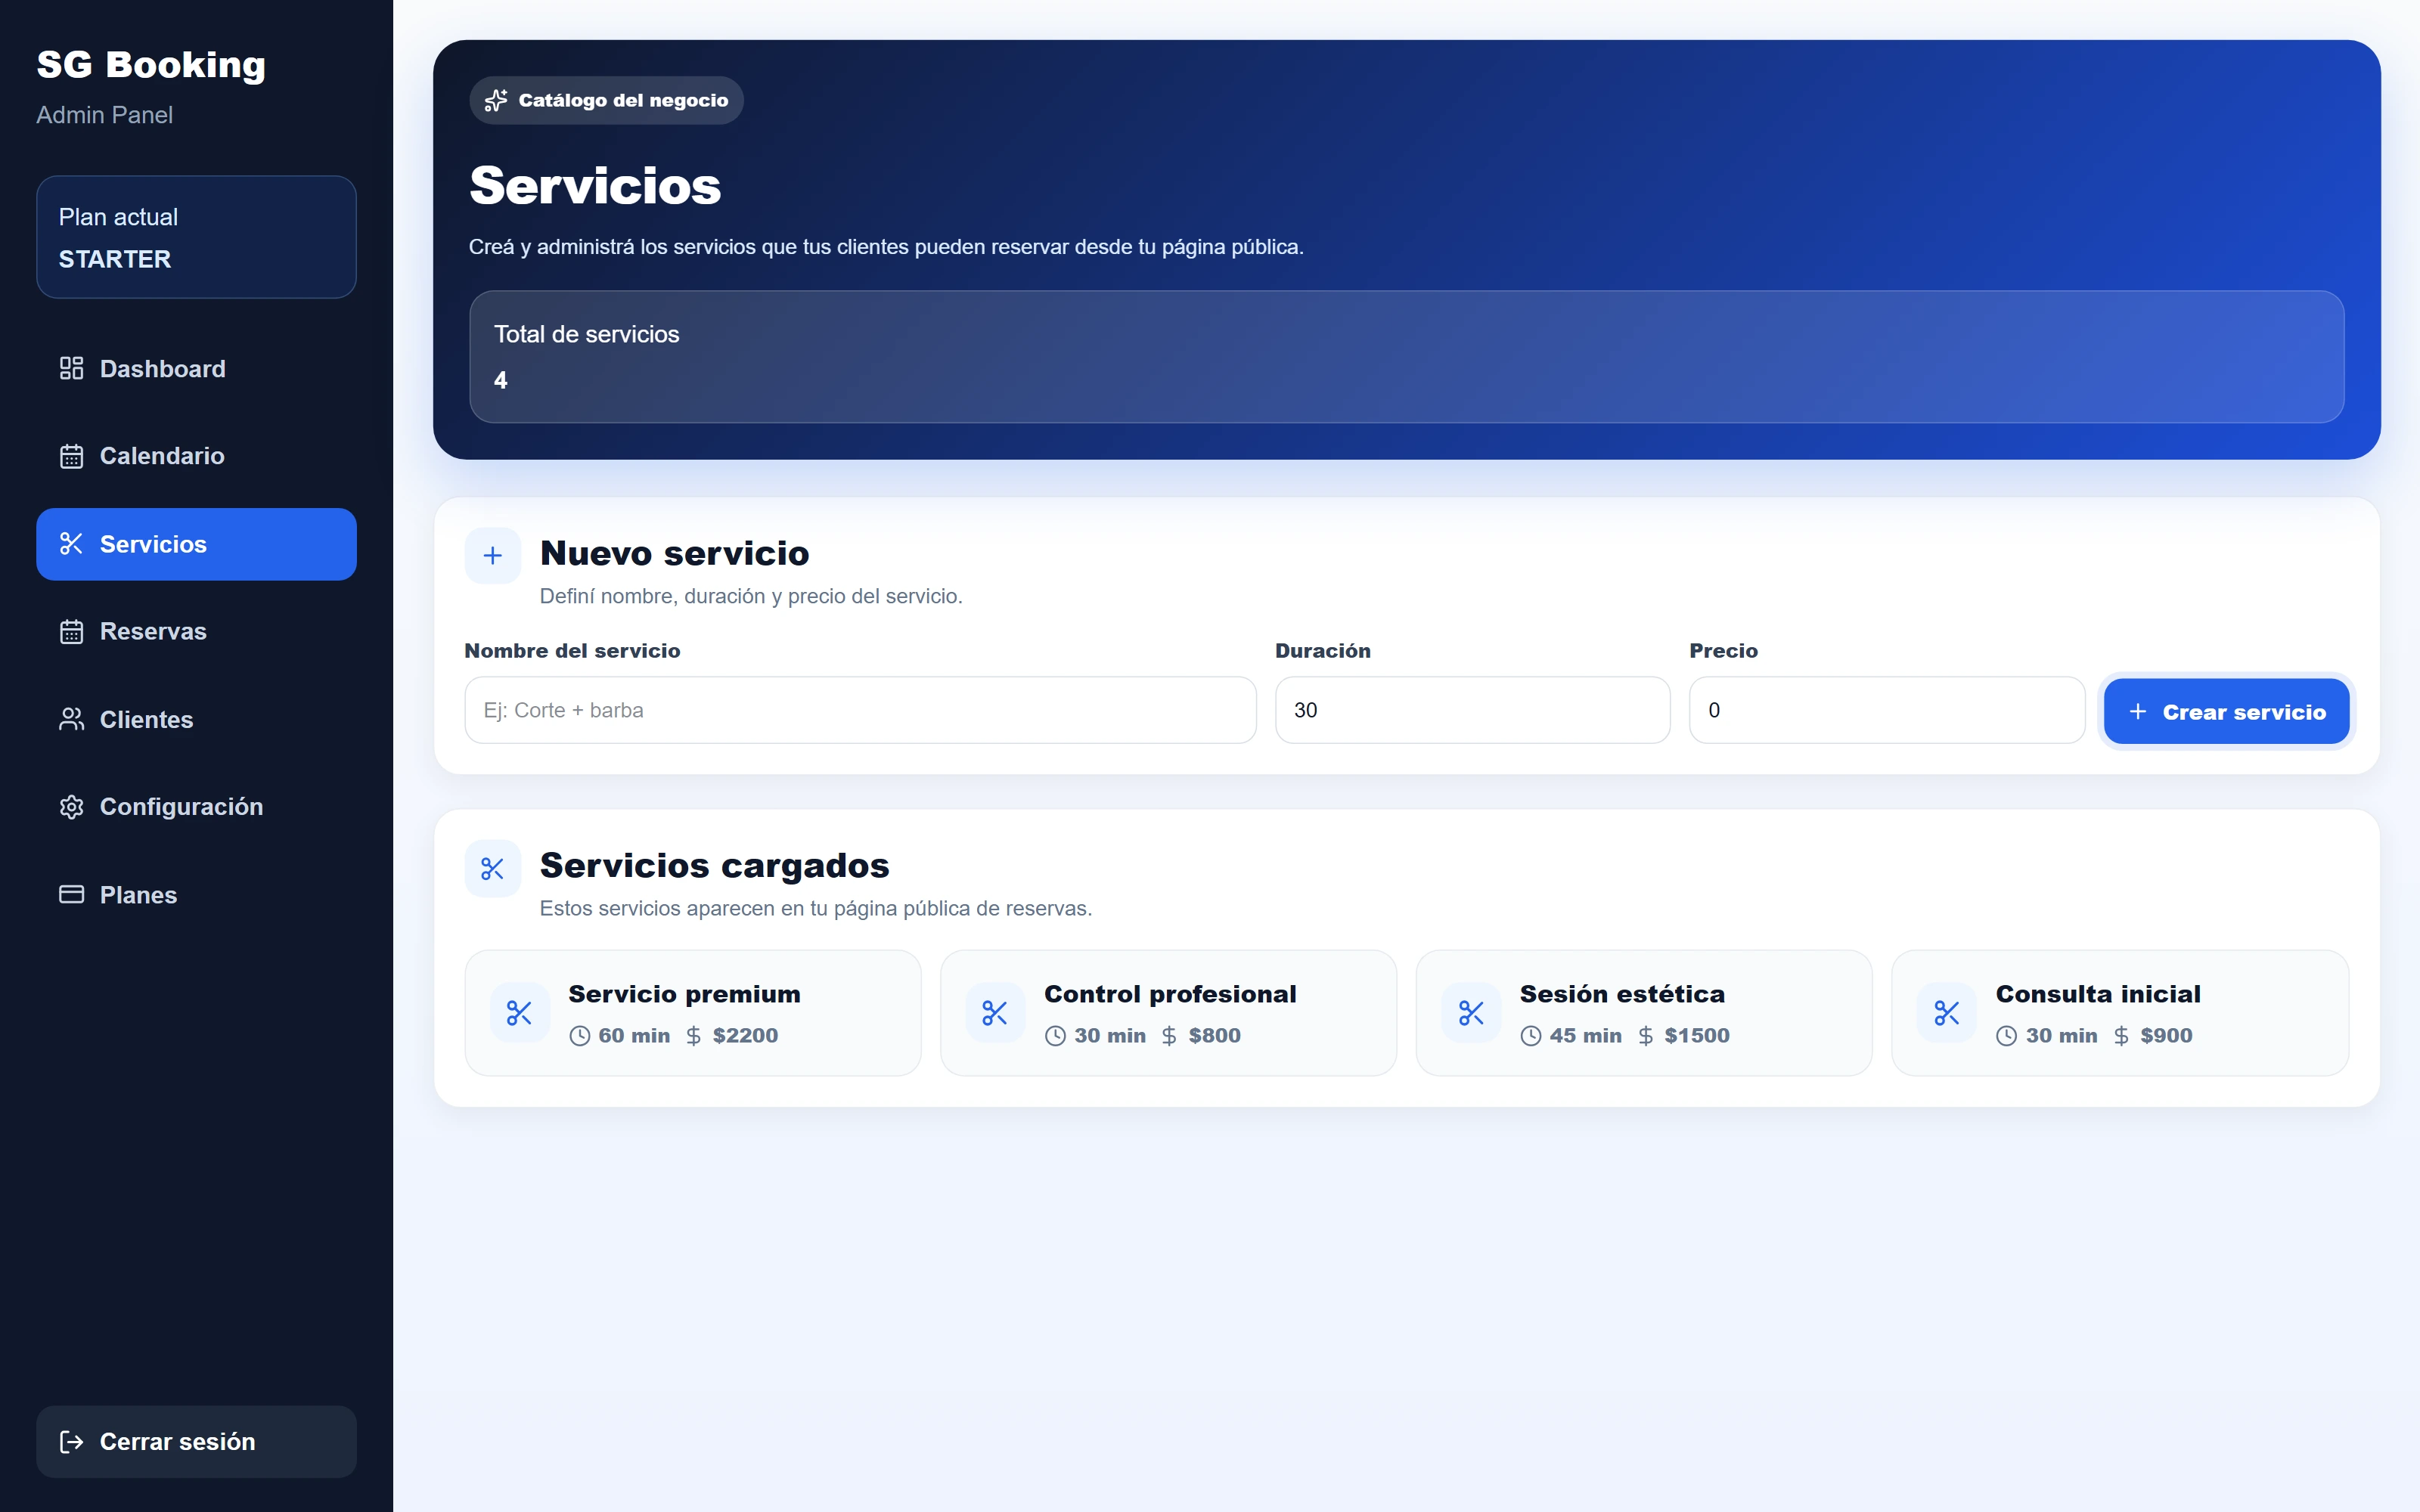Click the $2200 price value
The width and height of the screenshot is (2420, 1512).
coord(745,1036)
